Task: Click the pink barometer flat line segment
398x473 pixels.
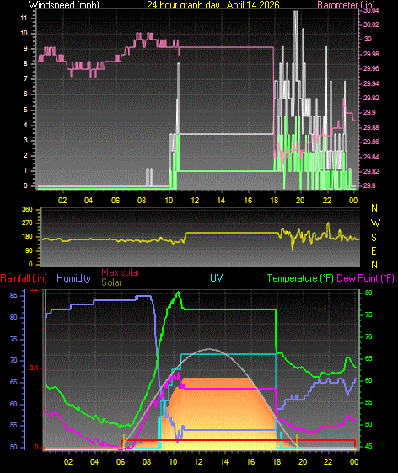Action: (226, 47)
